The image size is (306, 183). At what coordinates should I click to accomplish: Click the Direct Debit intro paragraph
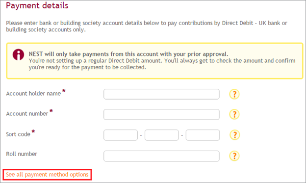(x=146, y=26)
